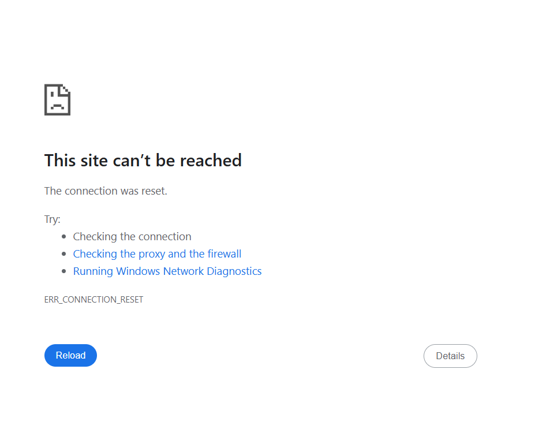Click the word 'This' starting the heading

(59, 161)
